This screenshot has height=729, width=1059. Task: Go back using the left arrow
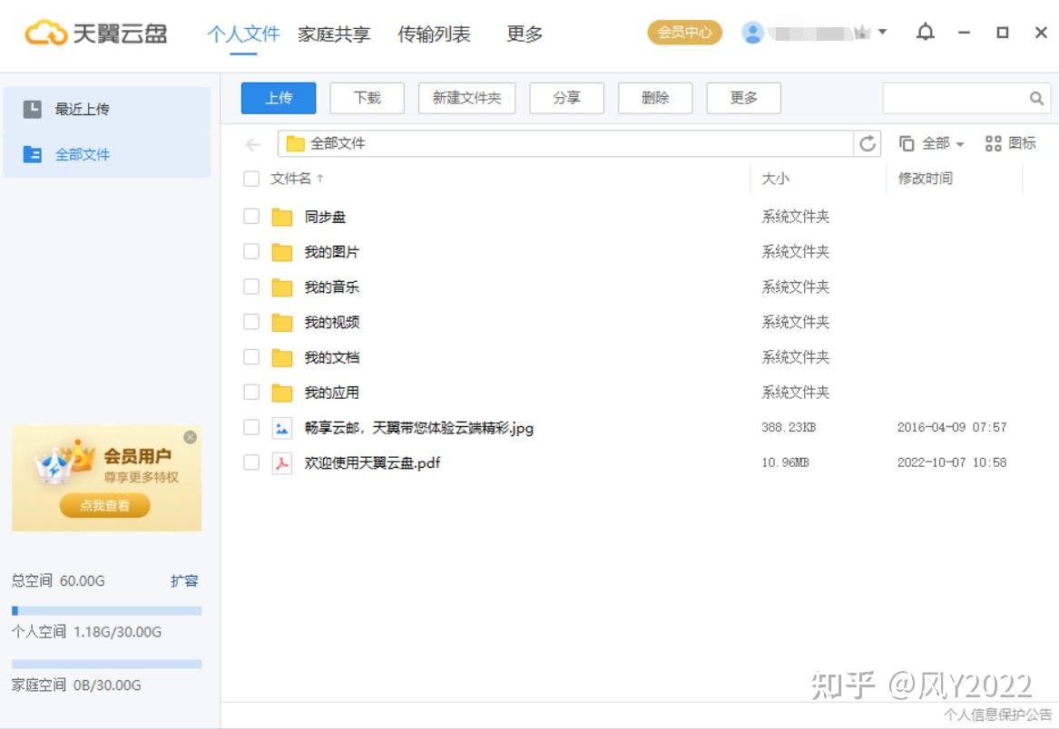(252, 144)
